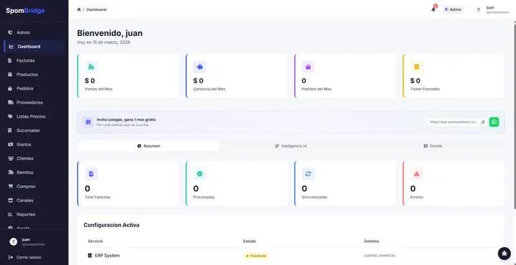Click the Ventas del Mes card icon
The width and height of the screenshot is (516, 265).
pyautogui.click(x=91, y=67)
